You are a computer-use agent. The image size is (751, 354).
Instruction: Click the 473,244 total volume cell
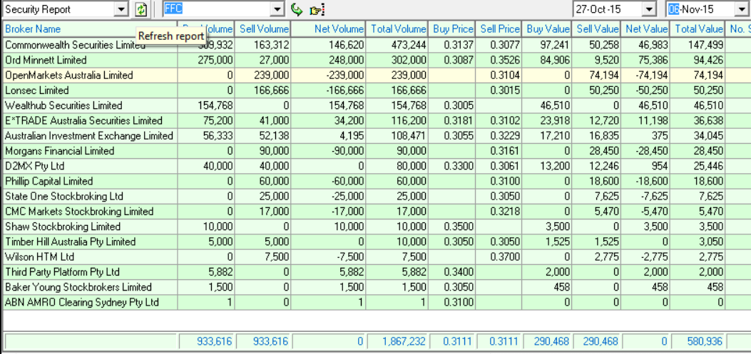tap(397, 45)
